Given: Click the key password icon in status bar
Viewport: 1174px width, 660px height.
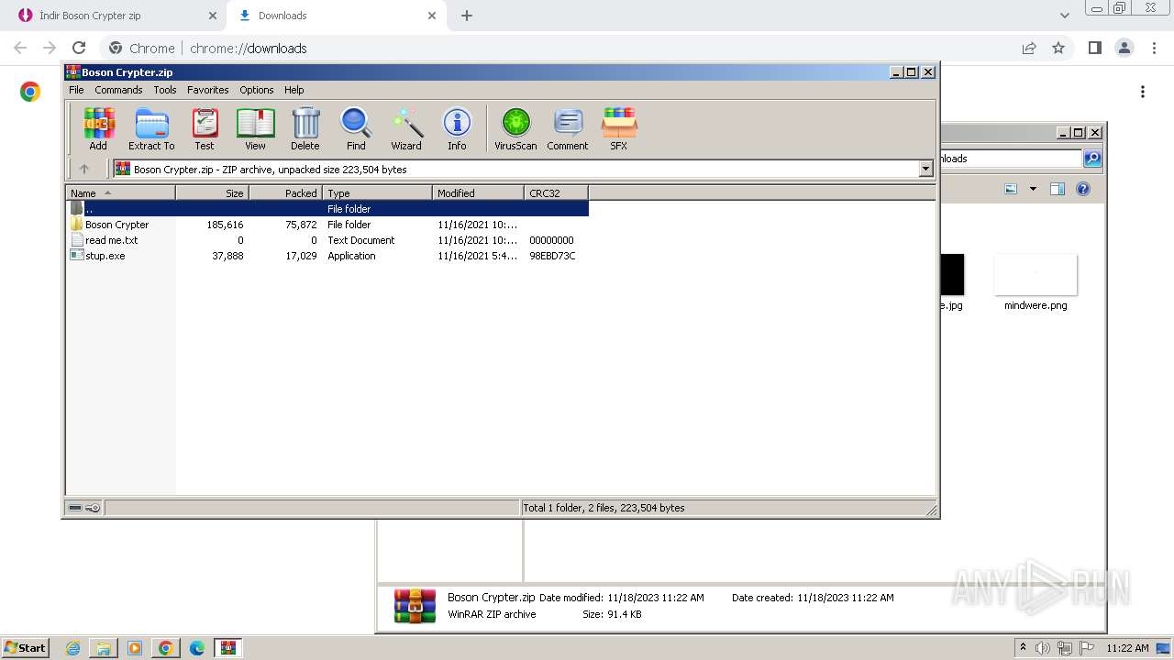Looking at the screenshot, I should tap(93, 508).
